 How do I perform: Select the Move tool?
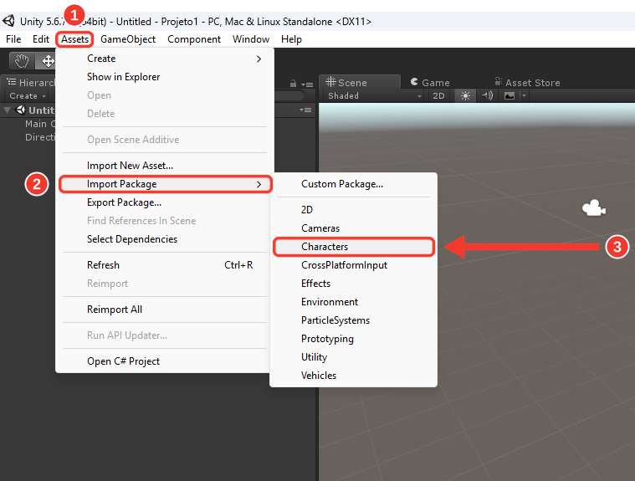pos(47,61)
